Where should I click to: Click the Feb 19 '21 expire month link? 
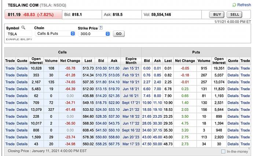tap(131, 75)
